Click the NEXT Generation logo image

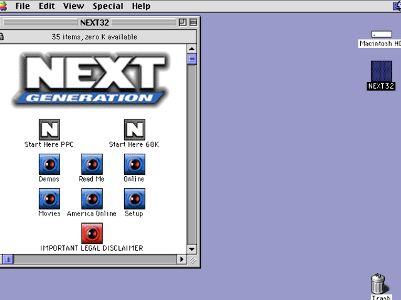pyautogui.click(x=90, y=79)
